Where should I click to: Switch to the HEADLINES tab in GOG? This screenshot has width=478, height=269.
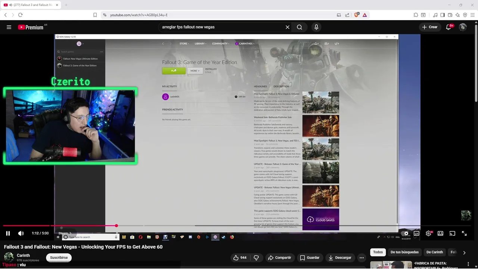click(x=260, y=86)
